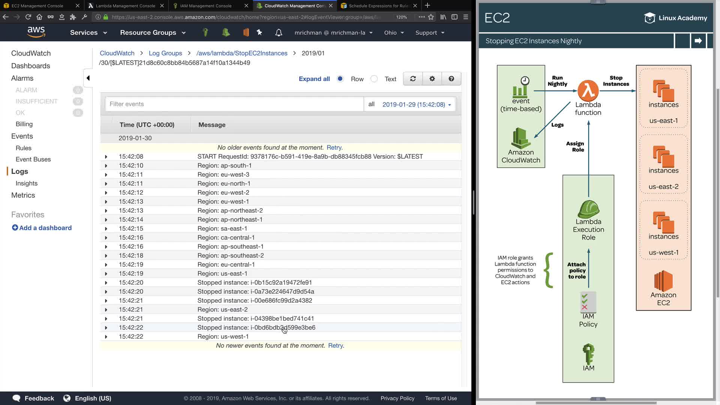Click the pushpin shortcut icon in navbar
Image resolution: width=720 pixels, height=405 pixels.
coord(259,33)
